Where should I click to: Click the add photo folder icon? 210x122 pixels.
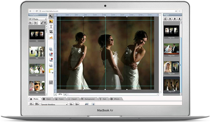tap(77, 104)
